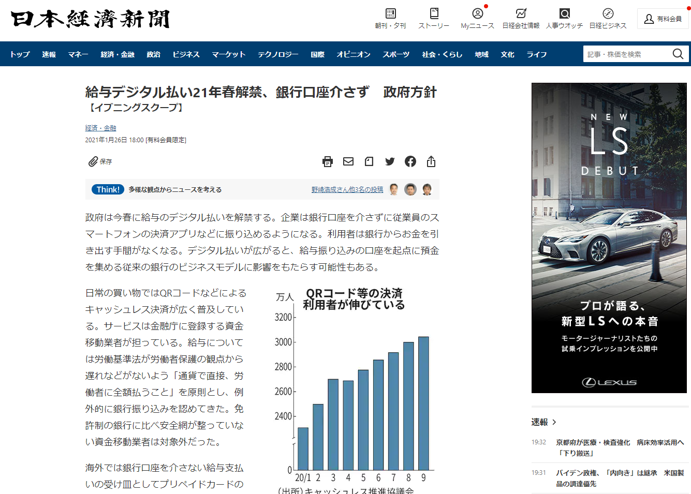Open the 経済・金融 navigation menu item

[117, 54]
